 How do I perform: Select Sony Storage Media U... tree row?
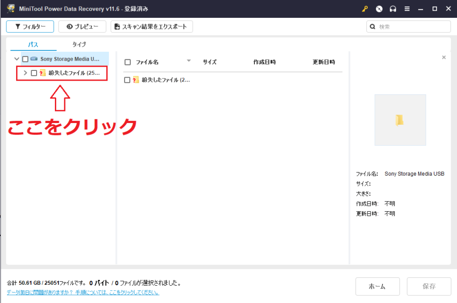65,59
